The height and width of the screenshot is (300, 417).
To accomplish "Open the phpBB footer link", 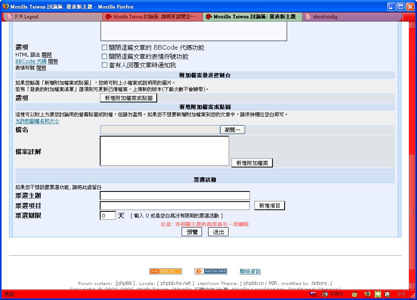I will (124, 283).
